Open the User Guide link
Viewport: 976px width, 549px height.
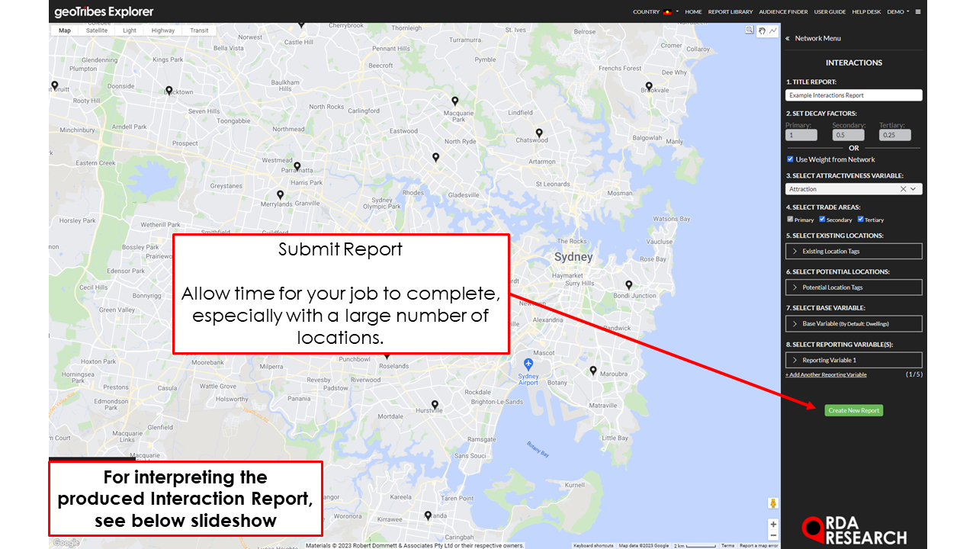[830, 12]
